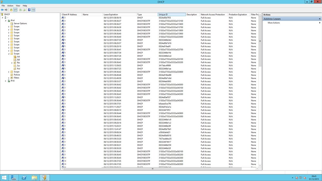Image resolution: width=322 pixels, height=181 pixels.
Task: Open Server Manager from the taskbar
Action: (14, 178)
